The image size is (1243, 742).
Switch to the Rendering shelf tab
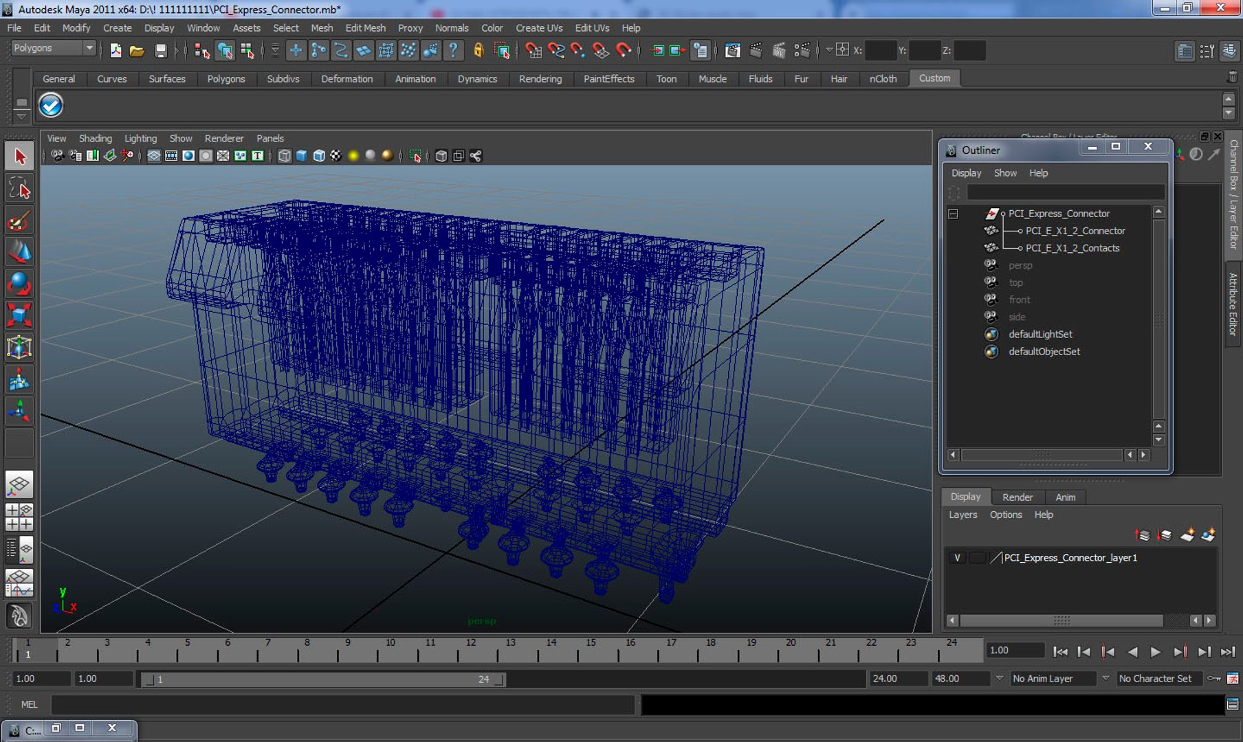(x=540, y=79)
